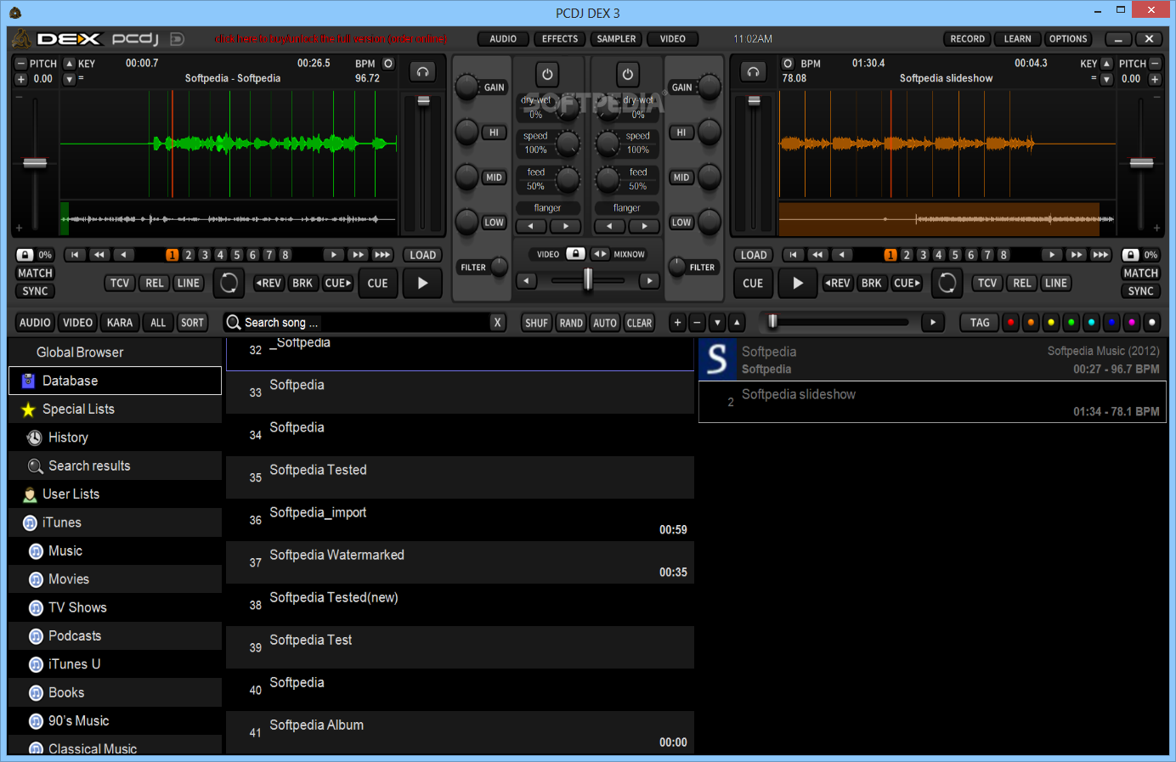Turn on left effect power button

pyautogui.click(x=547, y=74)
